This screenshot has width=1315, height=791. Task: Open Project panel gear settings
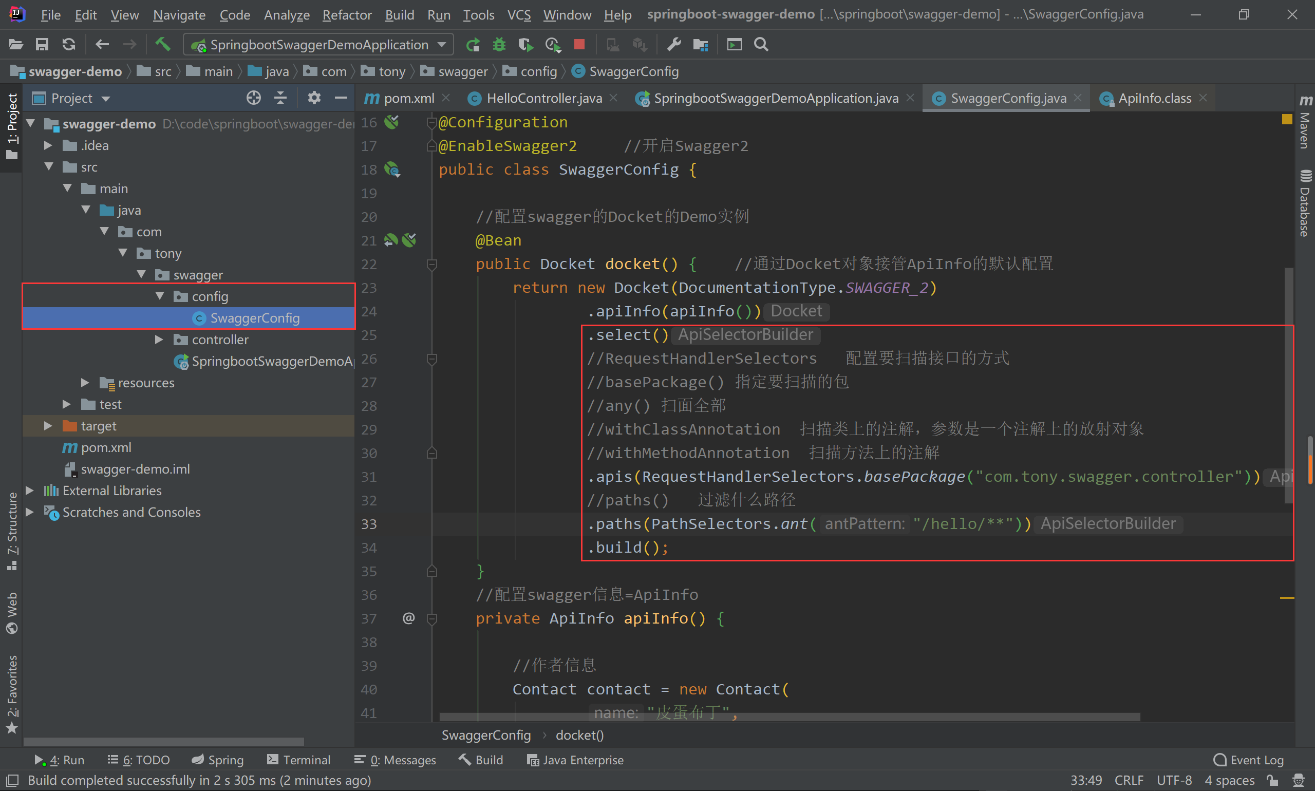point(314,98)
